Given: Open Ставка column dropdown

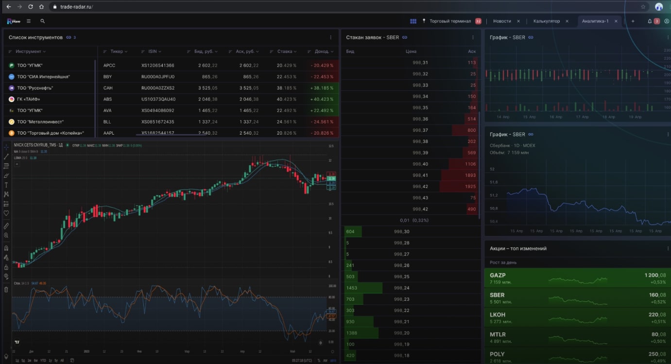Looking at the screenshot, I should [296, 52].
